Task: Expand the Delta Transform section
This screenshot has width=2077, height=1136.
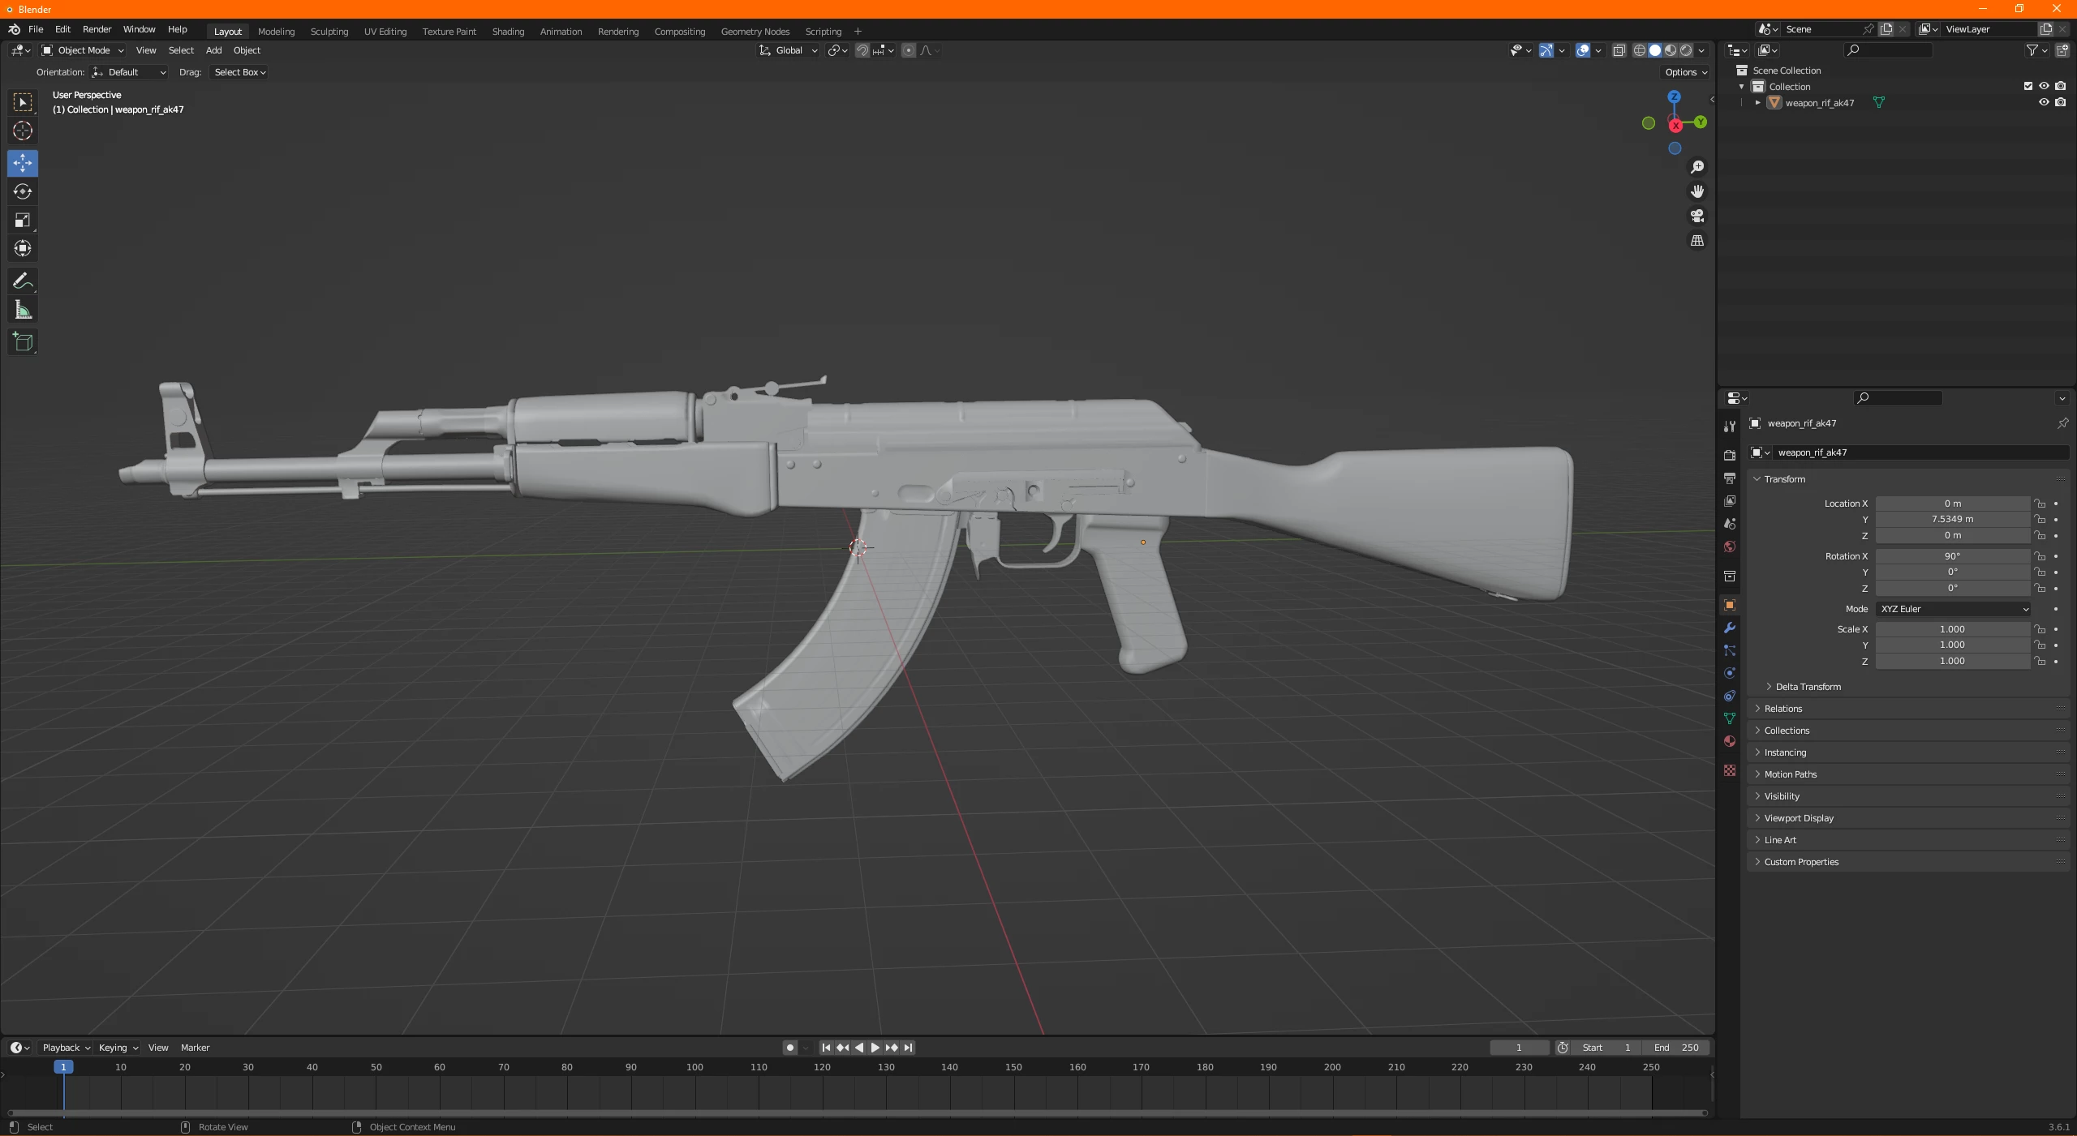Action: 1808,687
